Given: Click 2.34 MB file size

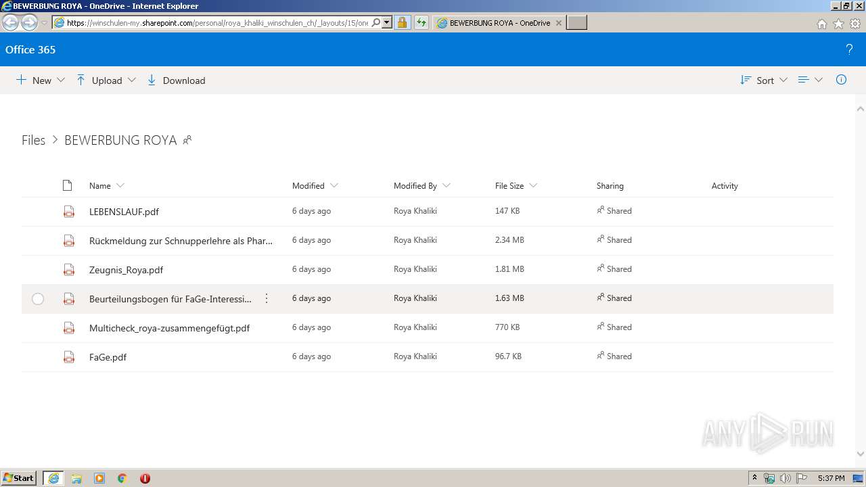Looking at the screenshot, I should click(509, 240).
